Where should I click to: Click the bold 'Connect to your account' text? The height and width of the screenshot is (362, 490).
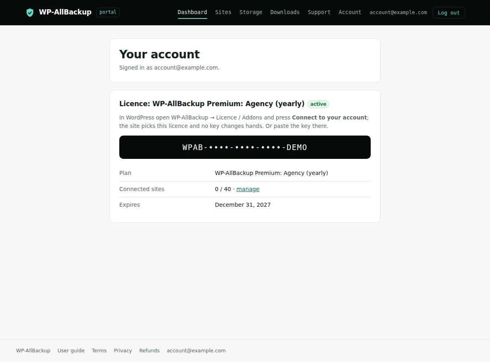(329, 117)
